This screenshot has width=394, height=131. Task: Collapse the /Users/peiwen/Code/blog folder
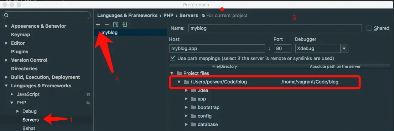click(179, 82)
